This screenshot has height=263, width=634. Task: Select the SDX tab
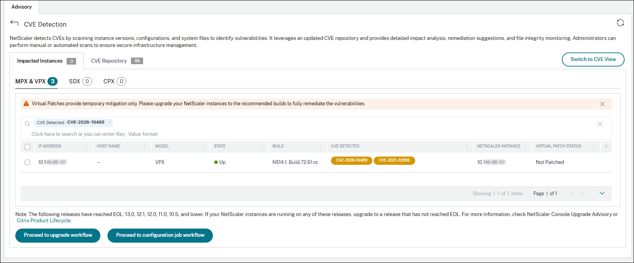coord(80,81)
